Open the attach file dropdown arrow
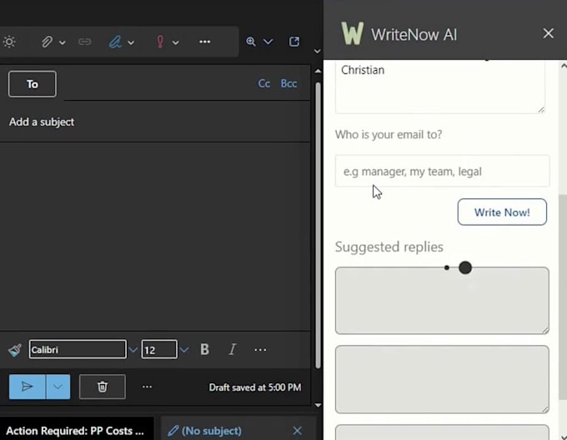Image resolution: width=567 pixels, height=440 pixels. tap(63, 42)
